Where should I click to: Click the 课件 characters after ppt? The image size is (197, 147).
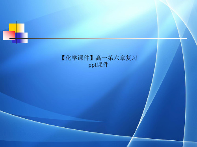(103, 65)
